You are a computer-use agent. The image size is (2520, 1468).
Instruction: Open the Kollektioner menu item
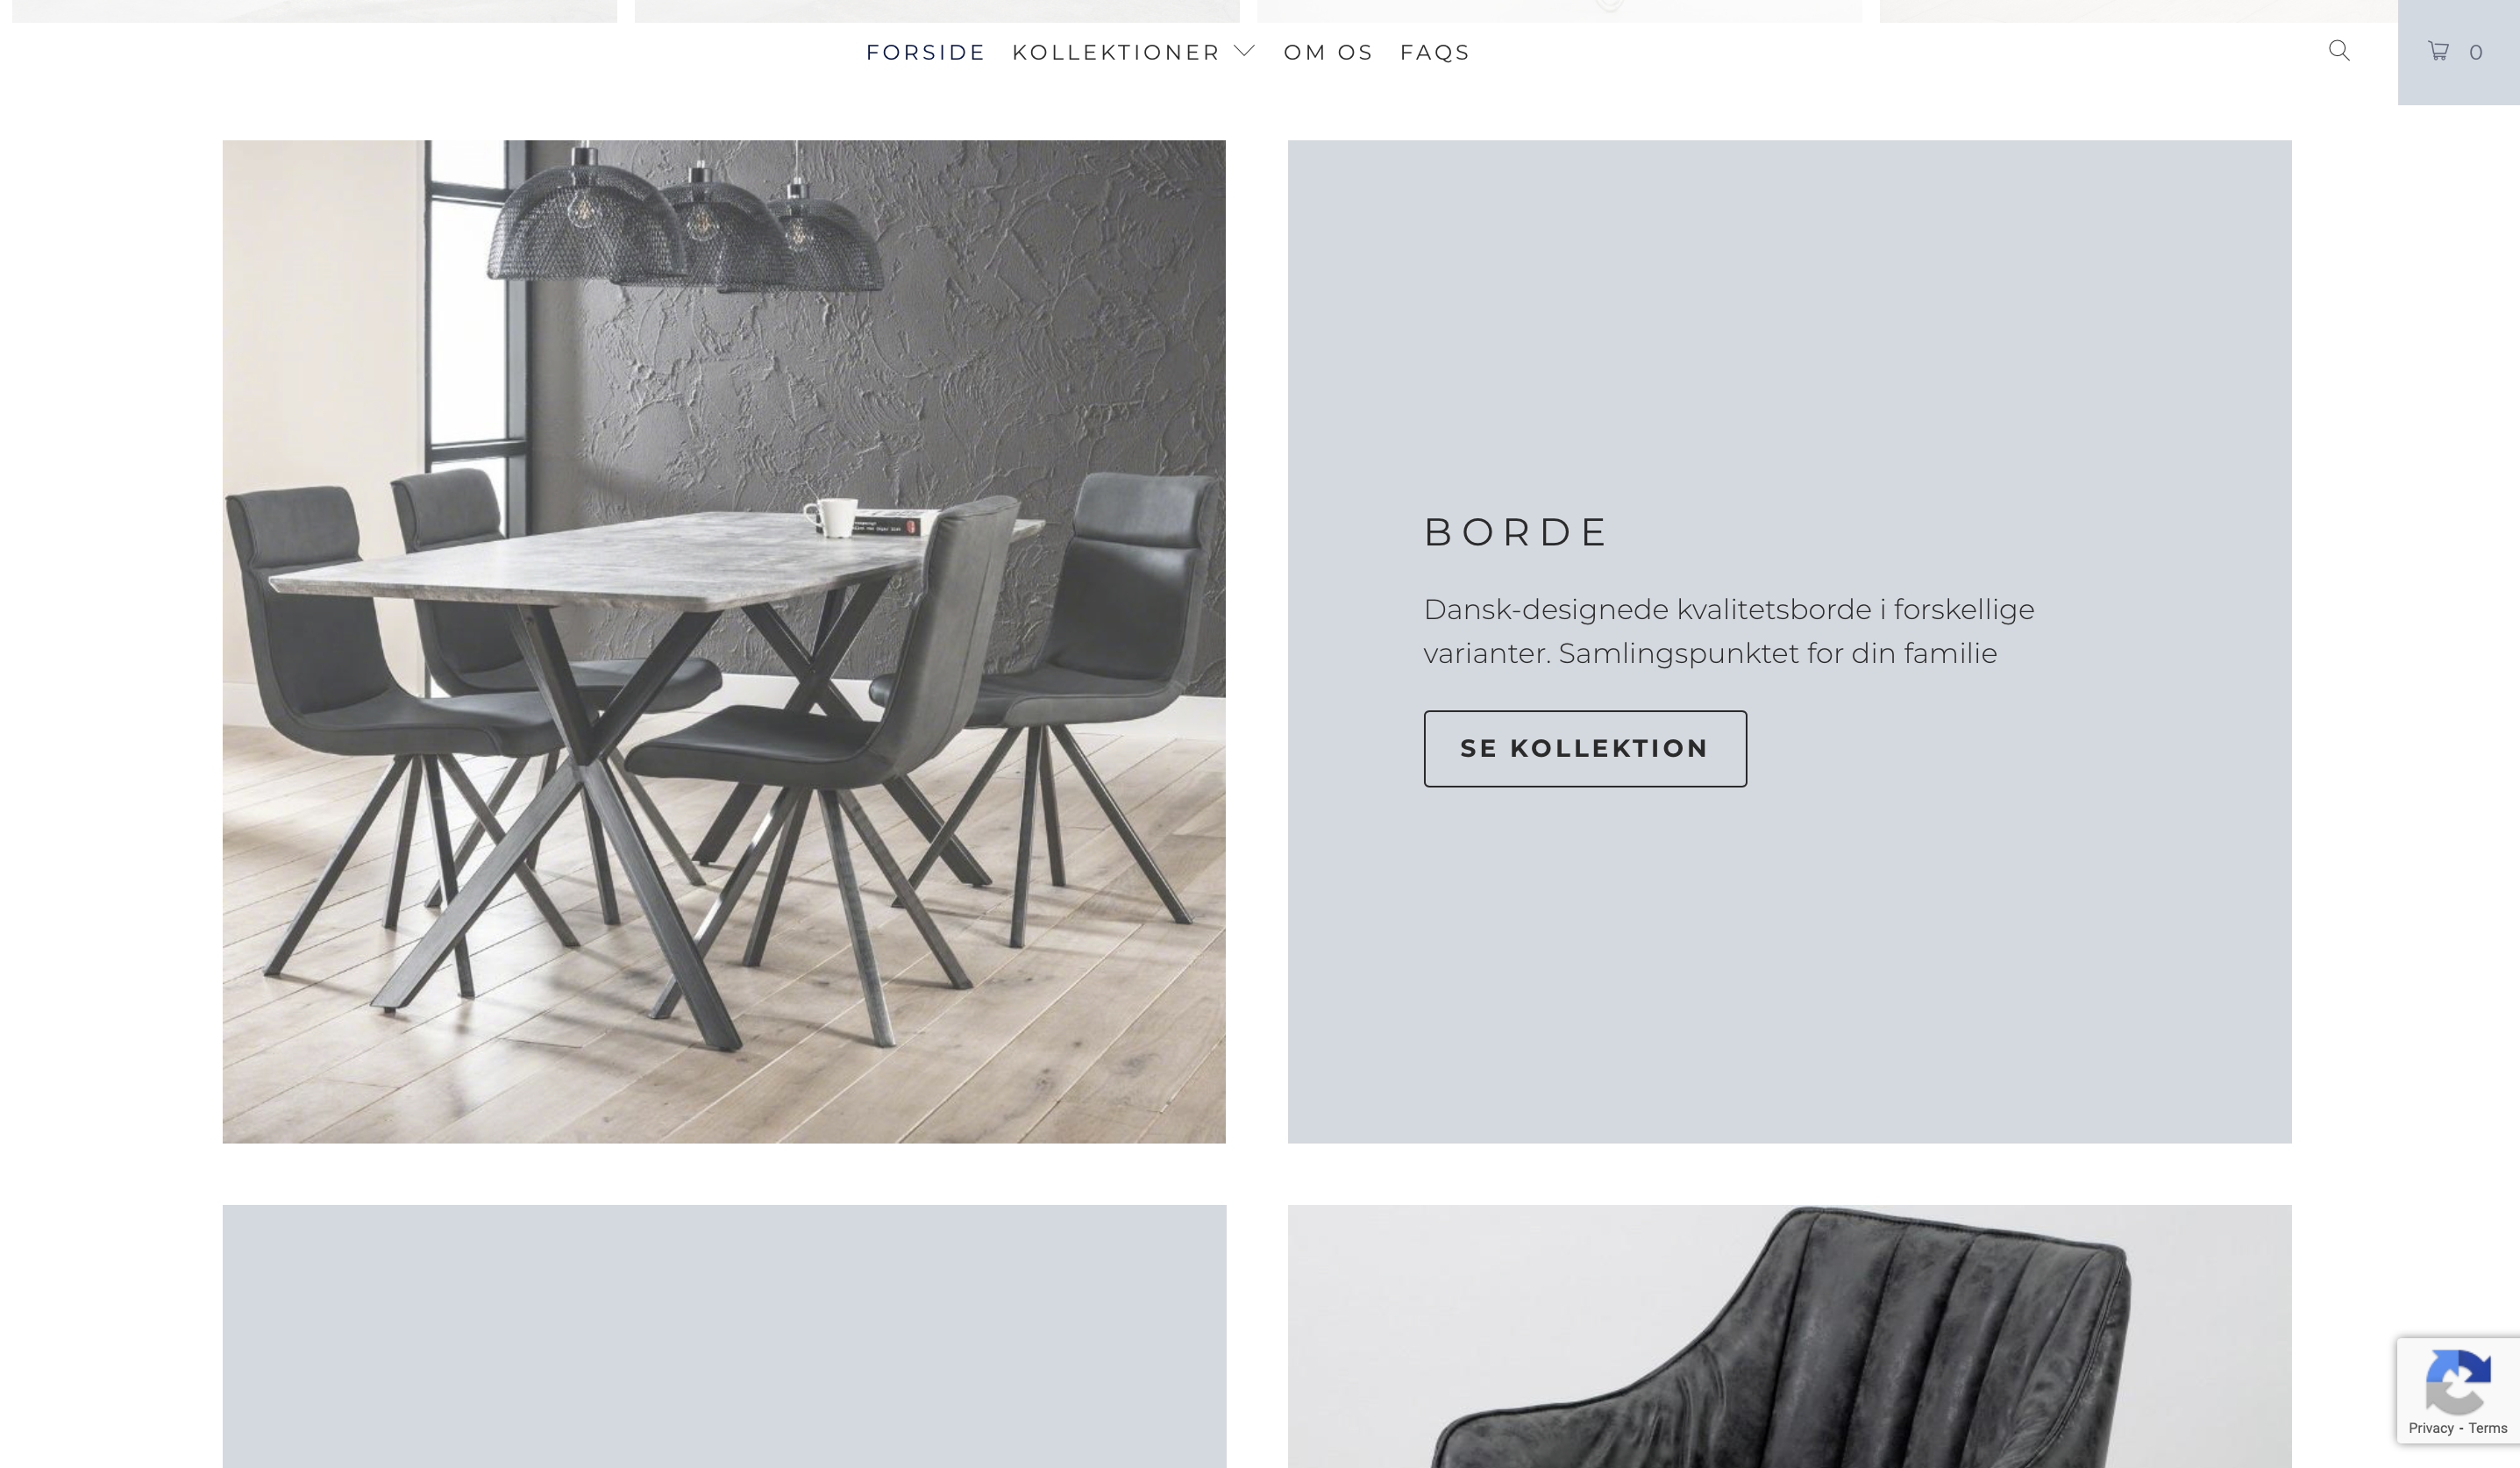tap(1115, 52)
